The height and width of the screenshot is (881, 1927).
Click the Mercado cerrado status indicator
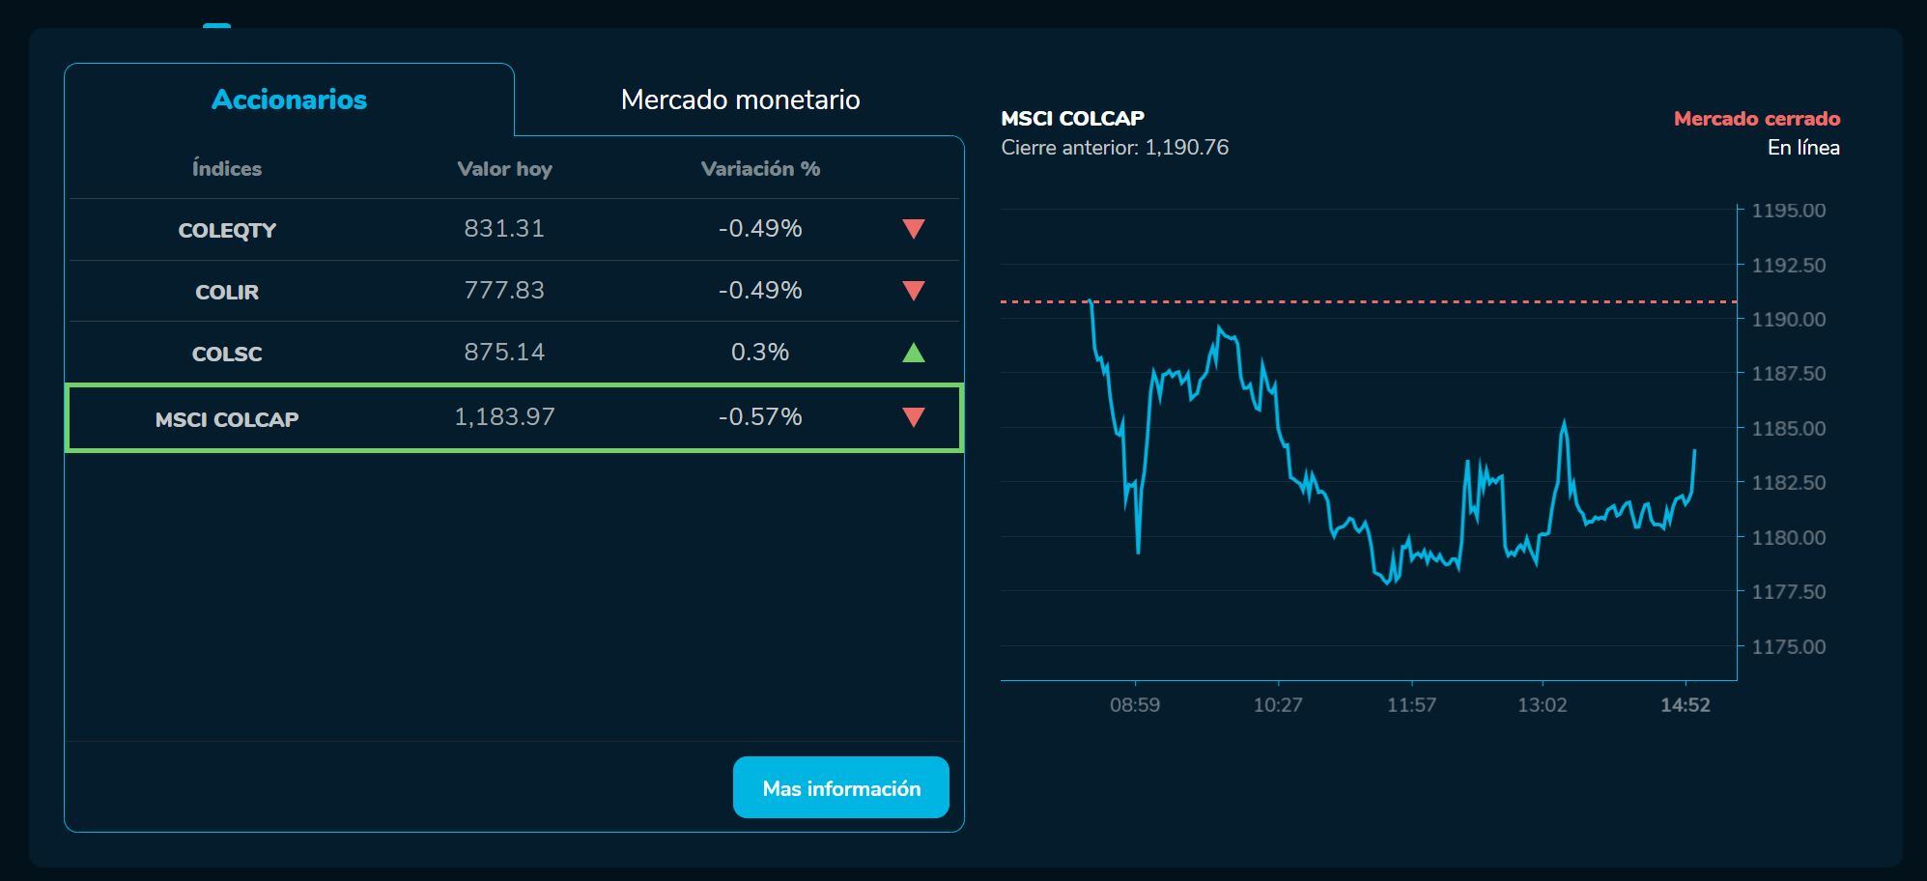[1756, 118]
